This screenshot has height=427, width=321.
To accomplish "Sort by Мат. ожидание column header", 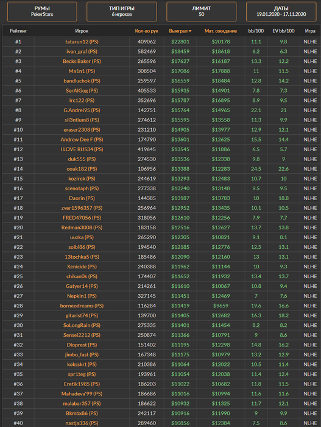I will tap(220, 31).
